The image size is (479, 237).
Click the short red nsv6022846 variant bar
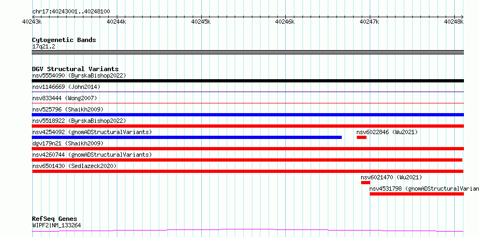click(361, 137)
